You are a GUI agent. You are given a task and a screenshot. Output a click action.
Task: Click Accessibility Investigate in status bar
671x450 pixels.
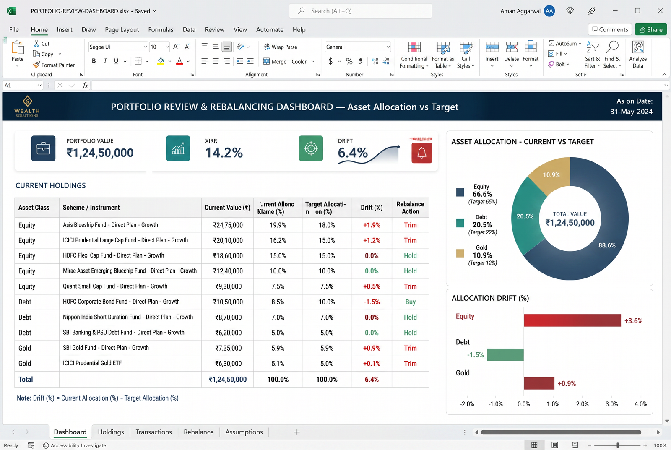point(75,445)
